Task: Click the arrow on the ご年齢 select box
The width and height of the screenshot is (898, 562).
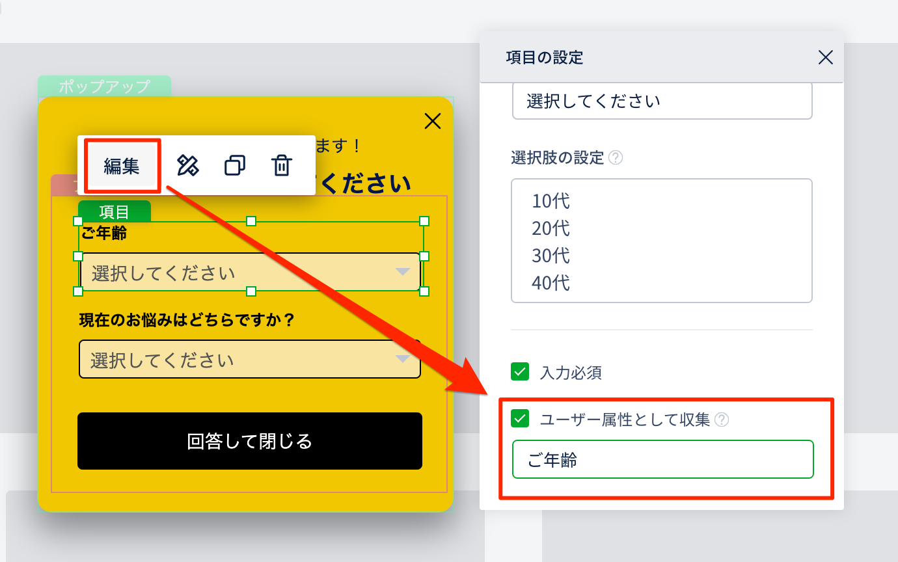Action: point(403,272)
